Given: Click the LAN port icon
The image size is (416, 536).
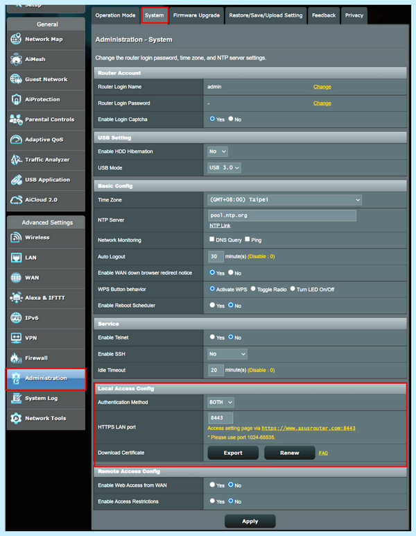Looking at the screenshot, I should 16,258.
